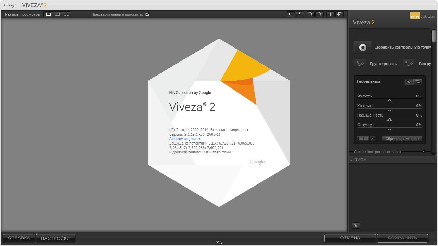Collapse the ЛУПА panel
This screenshot has width=438, height=246.
click(351, 160)
